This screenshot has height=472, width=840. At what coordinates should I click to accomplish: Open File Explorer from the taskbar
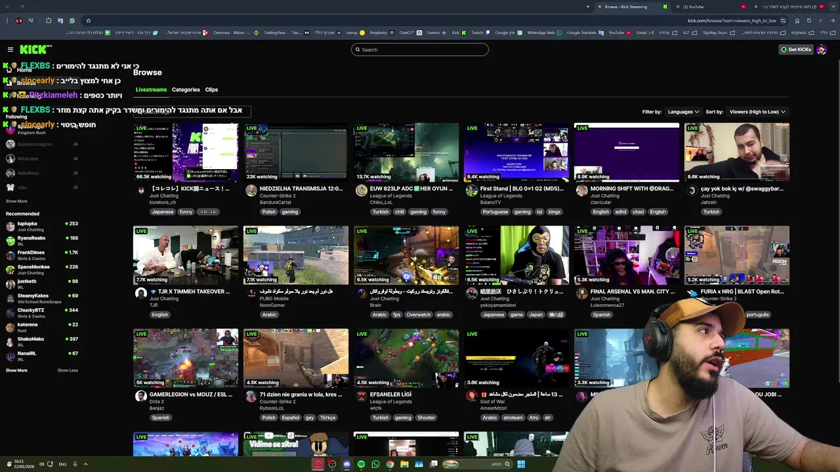click(404, 464)
